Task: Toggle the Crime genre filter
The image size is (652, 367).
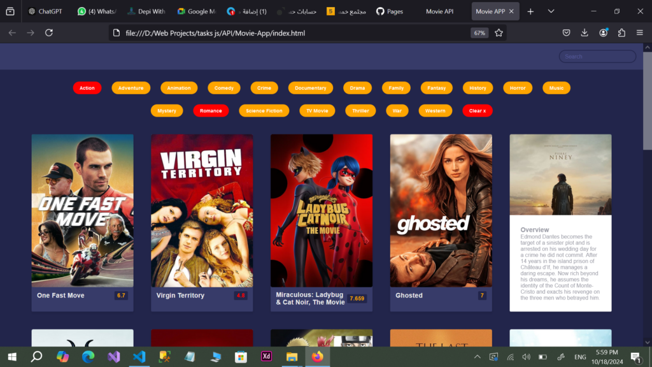Action: (x=264, y=88)
